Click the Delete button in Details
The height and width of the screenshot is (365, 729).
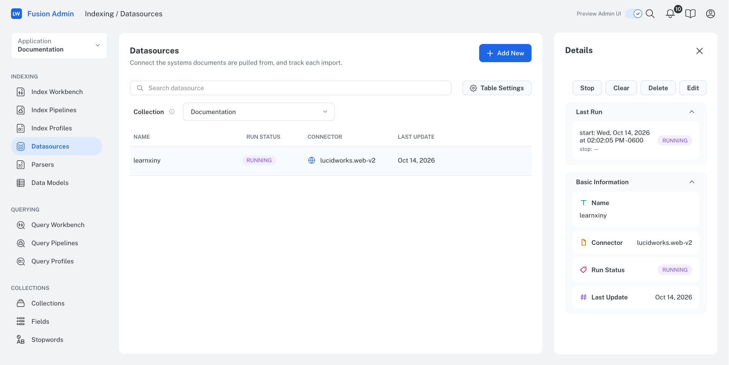click(x=658, y=88)
